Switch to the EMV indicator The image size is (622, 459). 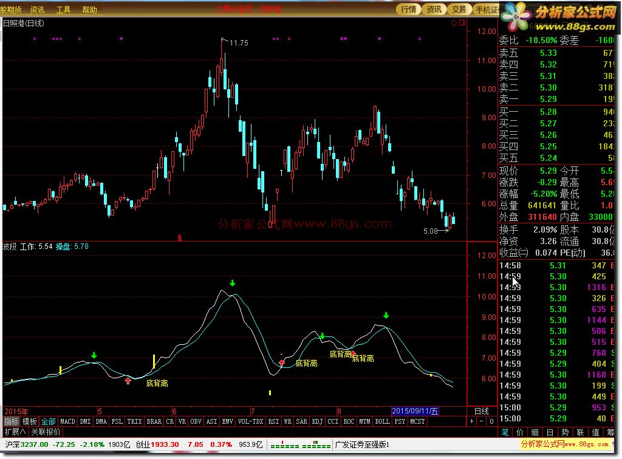(x=228, y=421)
